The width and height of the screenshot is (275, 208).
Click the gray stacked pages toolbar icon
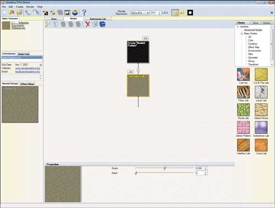(x=60, y=13)
